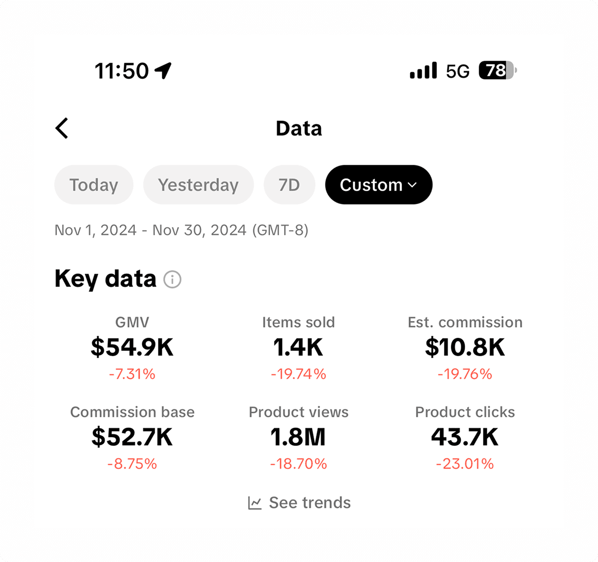Tap the cellular signal bars icon
Image resolution: width=598 pixels, height=562 pixels.
[x=423, y=70]
